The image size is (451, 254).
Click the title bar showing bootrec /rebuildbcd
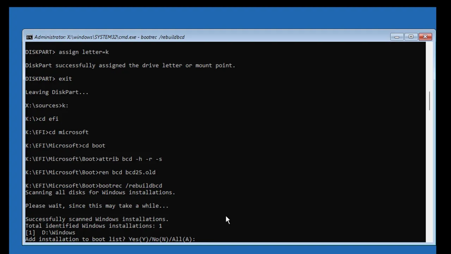click(x=162, y=37)
